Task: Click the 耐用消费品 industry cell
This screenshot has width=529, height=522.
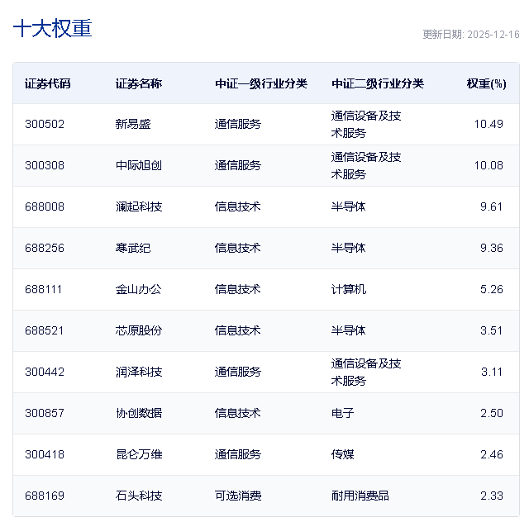Action: pos(360,496)
